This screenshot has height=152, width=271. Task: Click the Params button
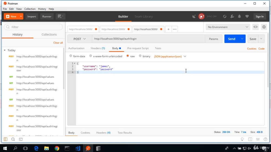click(x=214, y=39)
